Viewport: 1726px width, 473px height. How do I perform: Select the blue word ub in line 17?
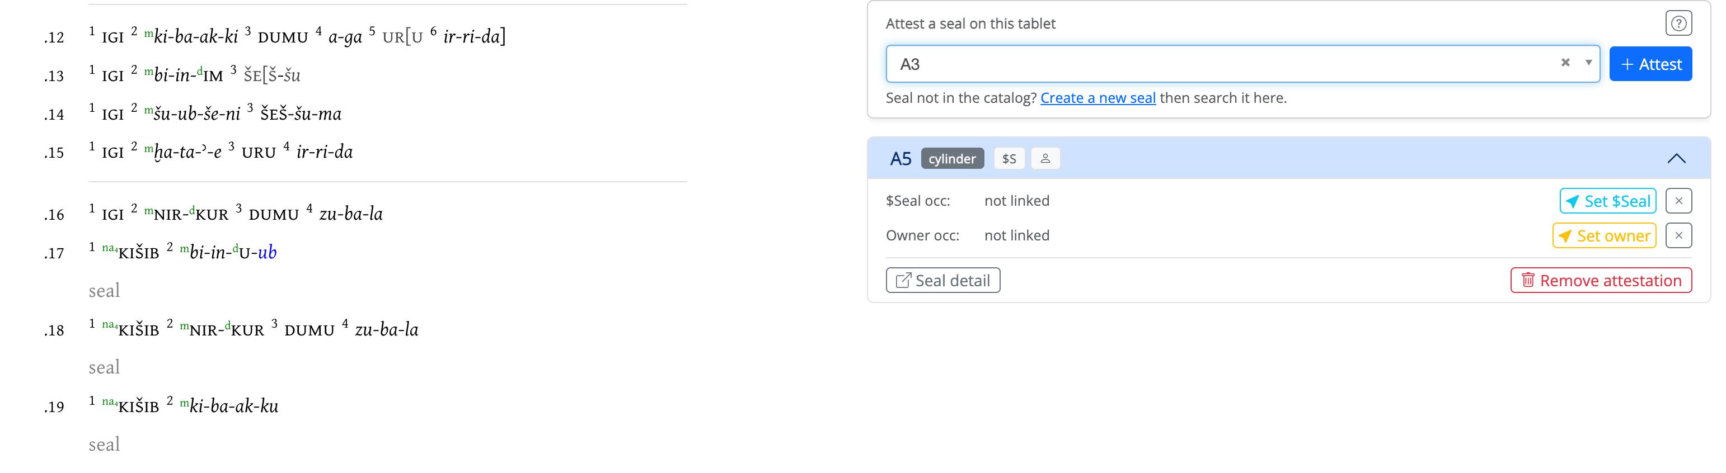click(x=268, y=252)
